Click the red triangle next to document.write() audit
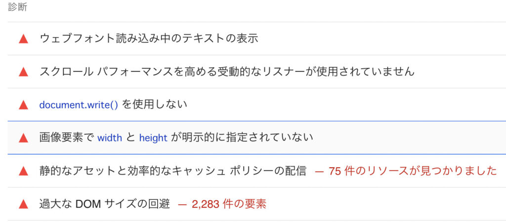Viewport: 506px width, 222px height. (x=23, y=105)
